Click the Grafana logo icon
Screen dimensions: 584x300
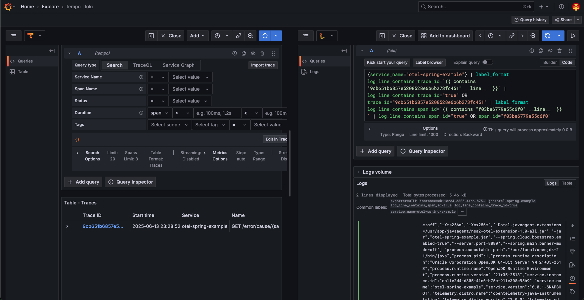point(8,7)
